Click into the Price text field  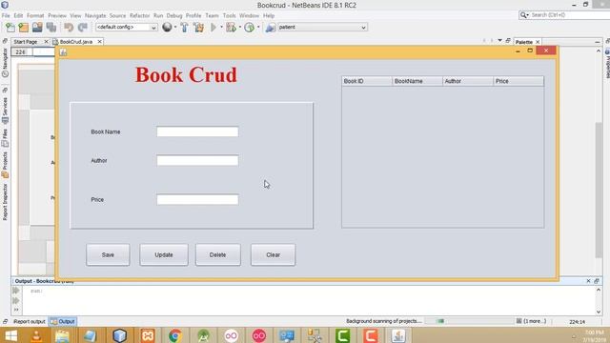coord(197,199)
